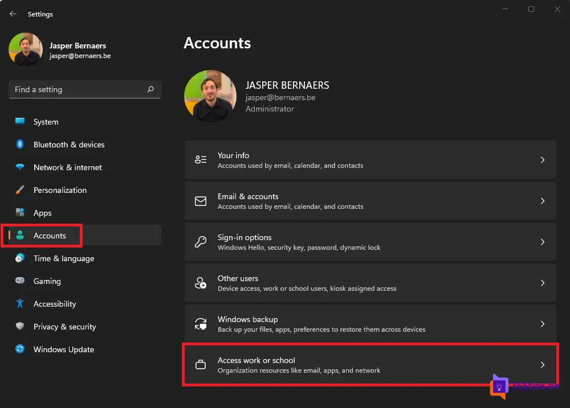Open System settings in the sidebar
The height and width of the screenshot is (408, 570).
(85, 122)
